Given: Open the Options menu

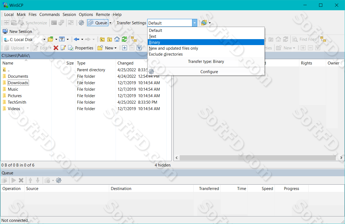Looking at the screenshot, I should coord(86,15).
